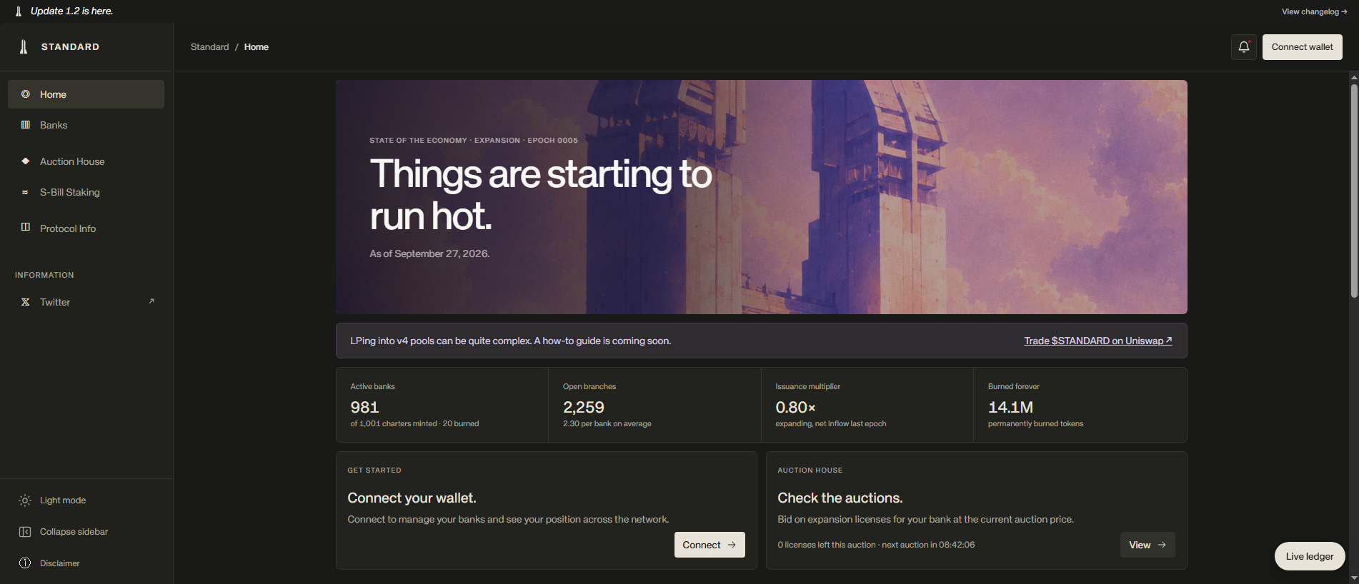1359x584 pixels.
Task: Navigate to S-Bill Staking
Action: (x=86, y=192)
